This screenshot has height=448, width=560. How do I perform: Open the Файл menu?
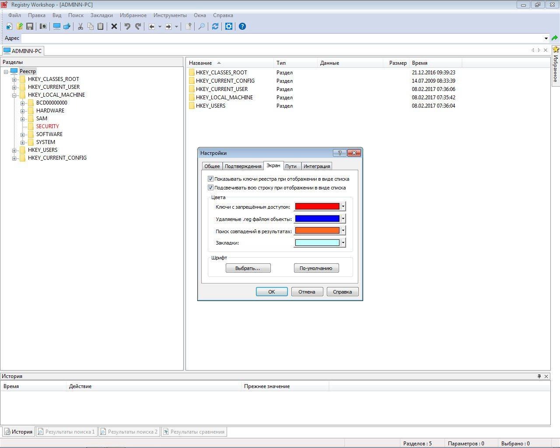[x=14, y=15]
